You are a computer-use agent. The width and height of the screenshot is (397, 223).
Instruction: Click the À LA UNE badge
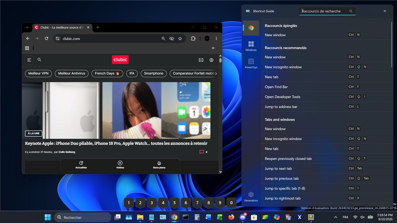click(x=33, y=133)
